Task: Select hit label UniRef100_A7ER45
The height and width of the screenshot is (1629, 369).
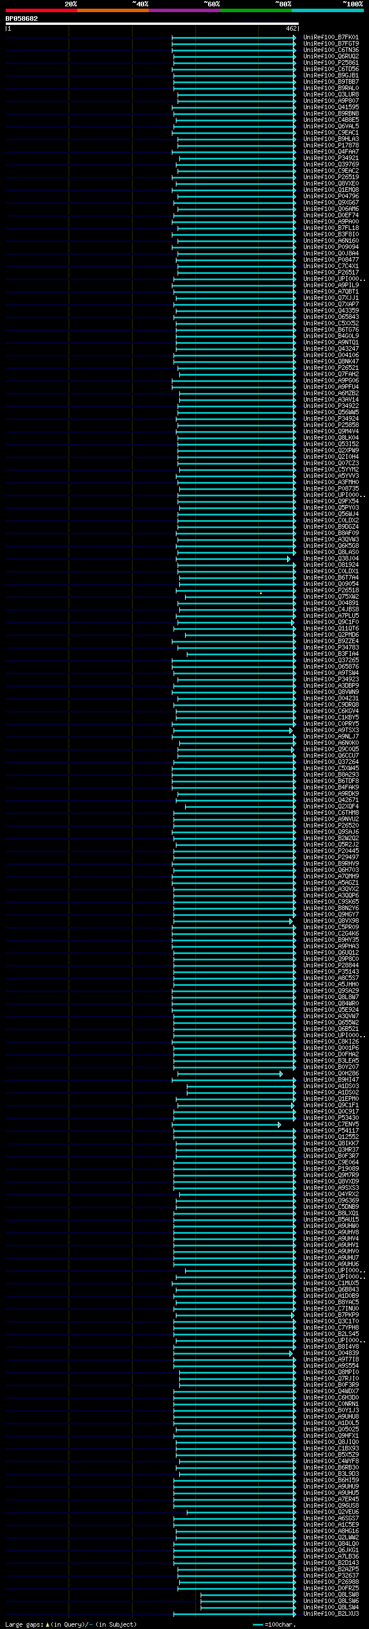Action: (331, 1499)
